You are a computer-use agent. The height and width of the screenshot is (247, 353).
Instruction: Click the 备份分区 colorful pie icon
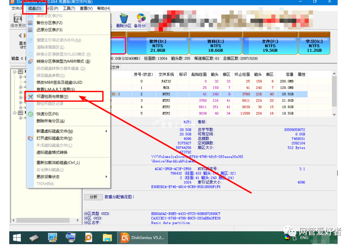point(141,18)
